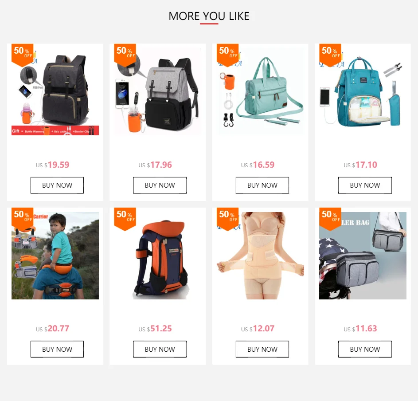The image size is (418, 401).
Task: Click BUY NOW under the $17.96 backpack
Action: (x=160, y=185)
